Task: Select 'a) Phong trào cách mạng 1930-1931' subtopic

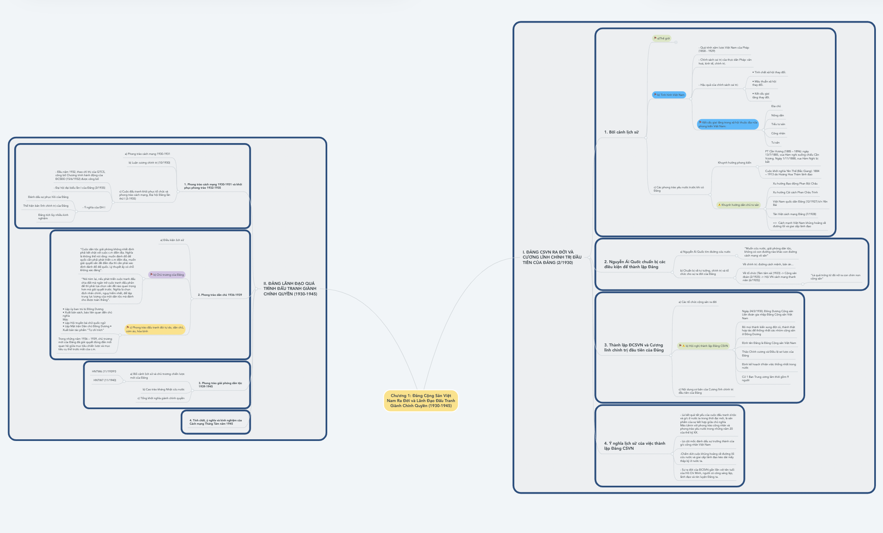Action: coord(147,154)
